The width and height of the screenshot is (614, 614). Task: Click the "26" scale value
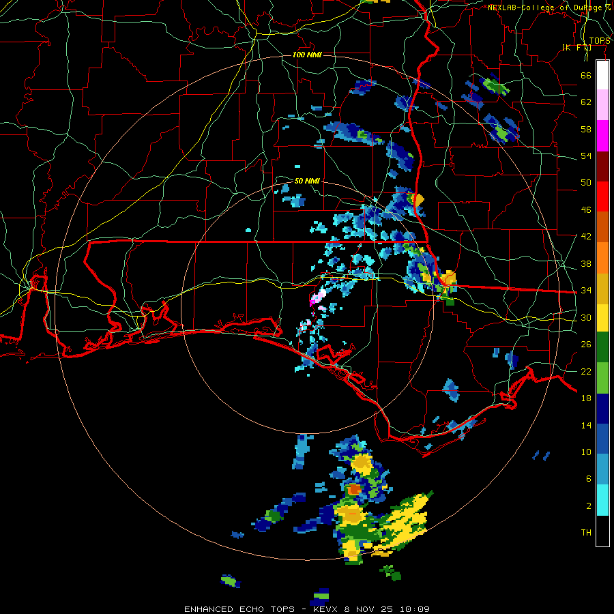[x=586, y=345]
